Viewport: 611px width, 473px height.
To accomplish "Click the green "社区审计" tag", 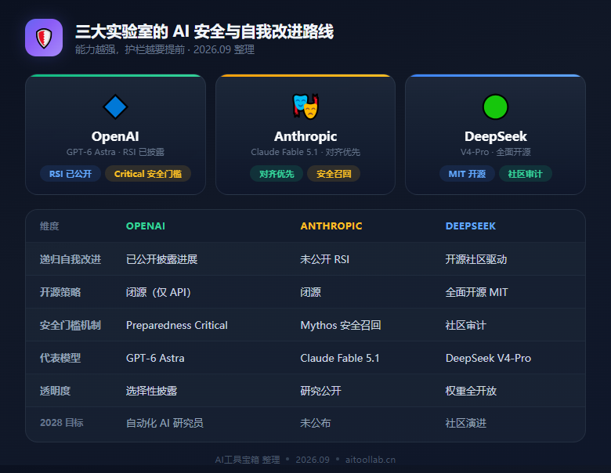I will (526, 174).
